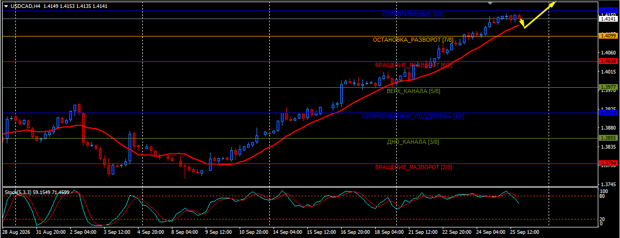Select the ДНО_КАНАЛА [3/8] label
Viewport: 620px width, 238px height.
[413, 142]
